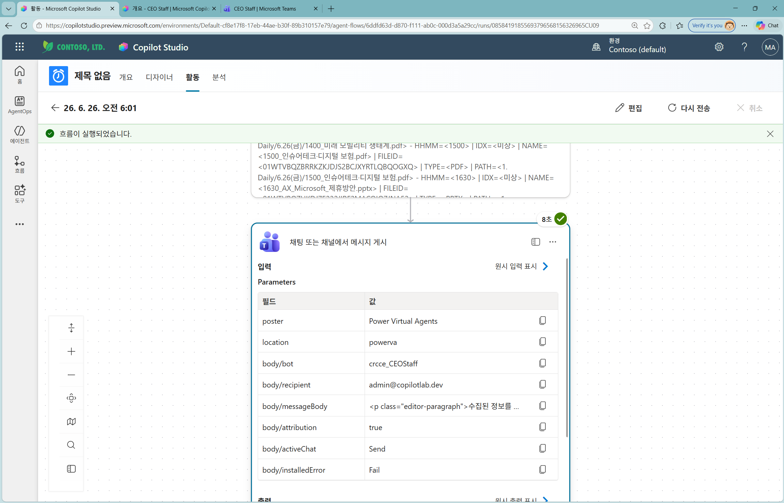784x503 pixels.
Task: Copy the poster value
Action: pyautogui.click(x=543, y=320)
